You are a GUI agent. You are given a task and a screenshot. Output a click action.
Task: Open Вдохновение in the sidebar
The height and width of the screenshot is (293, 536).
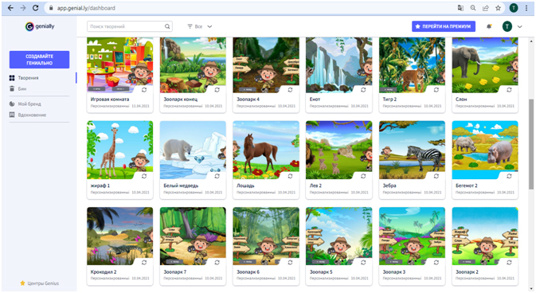tap(28, 115)
